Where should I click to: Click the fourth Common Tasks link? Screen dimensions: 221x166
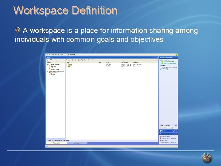tap(169, 143)
